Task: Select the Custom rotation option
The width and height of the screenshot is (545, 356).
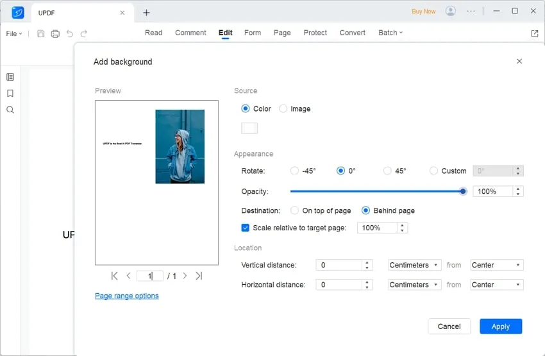Action: tap(433, 171)
